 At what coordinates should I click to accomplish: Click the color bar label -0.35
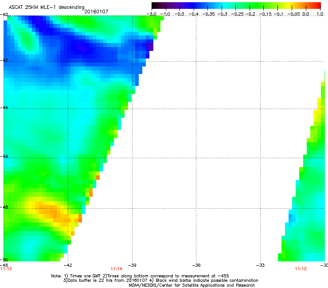point(209,14)
